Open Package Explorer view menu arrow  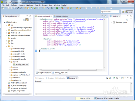click(x=31, y=19)
